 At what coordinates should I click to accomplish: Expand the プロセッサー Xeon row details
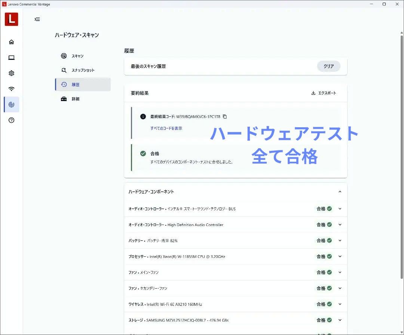click(x=340, y=256)
